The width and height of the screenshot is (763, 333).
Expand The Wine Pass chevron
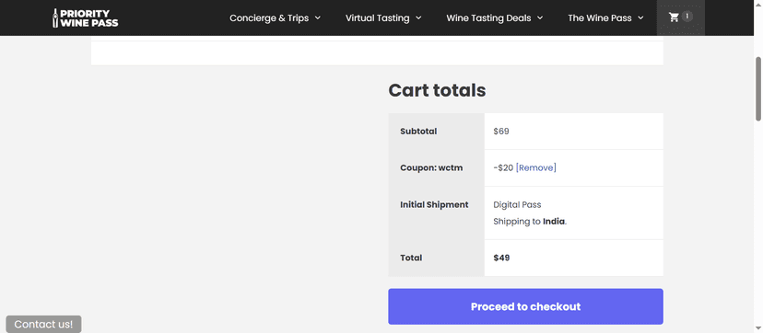640,18
